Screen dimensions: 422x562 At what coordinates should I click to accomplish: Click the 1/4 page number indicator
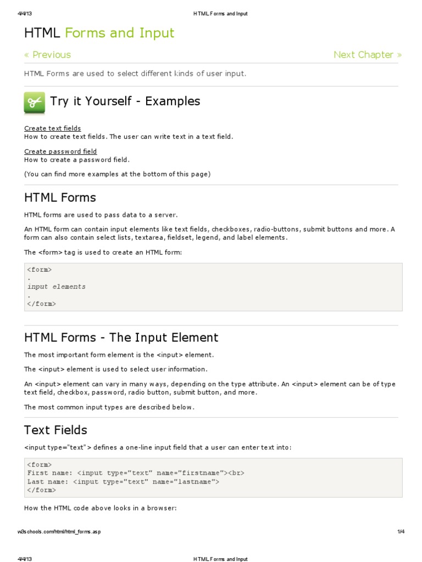400,531
